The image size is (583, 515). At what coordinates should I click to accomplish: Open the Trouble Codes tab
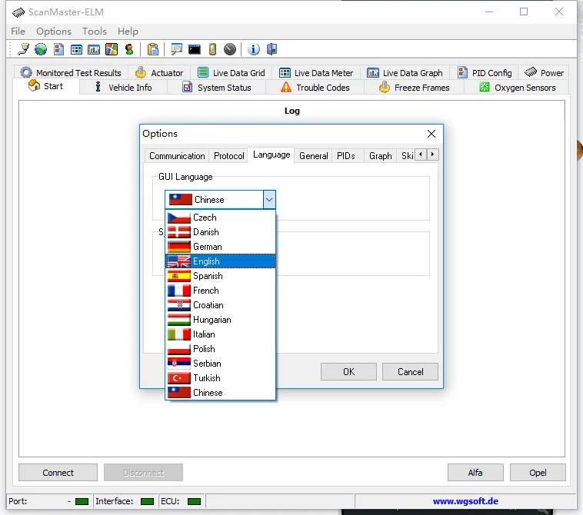coord(315,88)
